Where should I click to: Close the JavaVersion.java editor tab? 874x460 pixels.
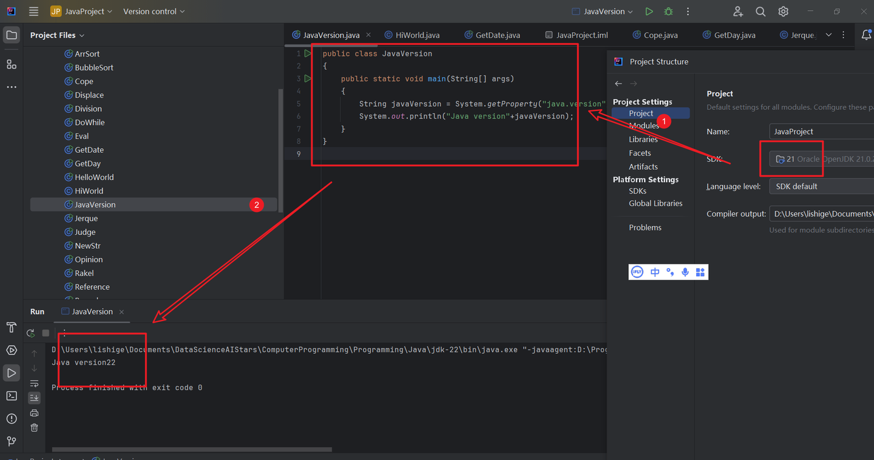click(x=368, y=35)
